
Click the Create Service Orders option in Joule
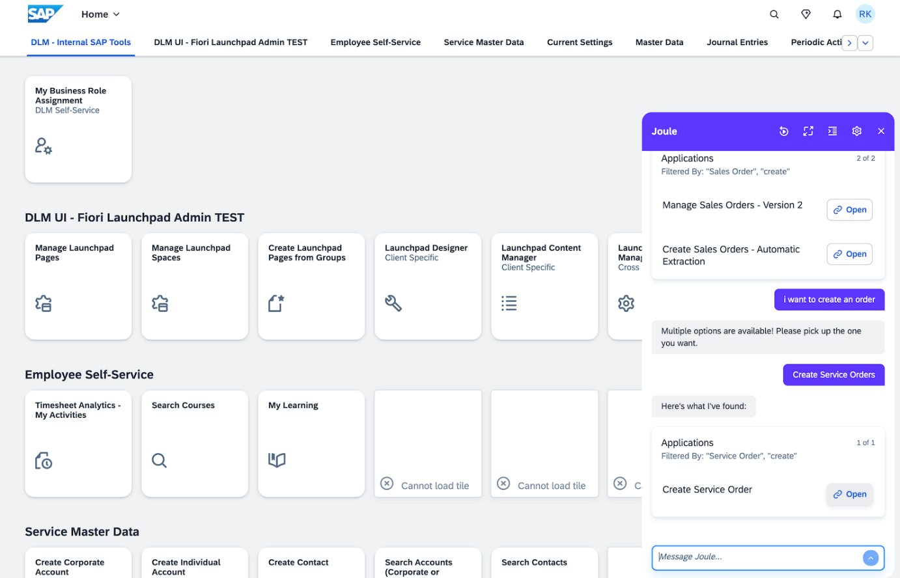tap(834, 375)
